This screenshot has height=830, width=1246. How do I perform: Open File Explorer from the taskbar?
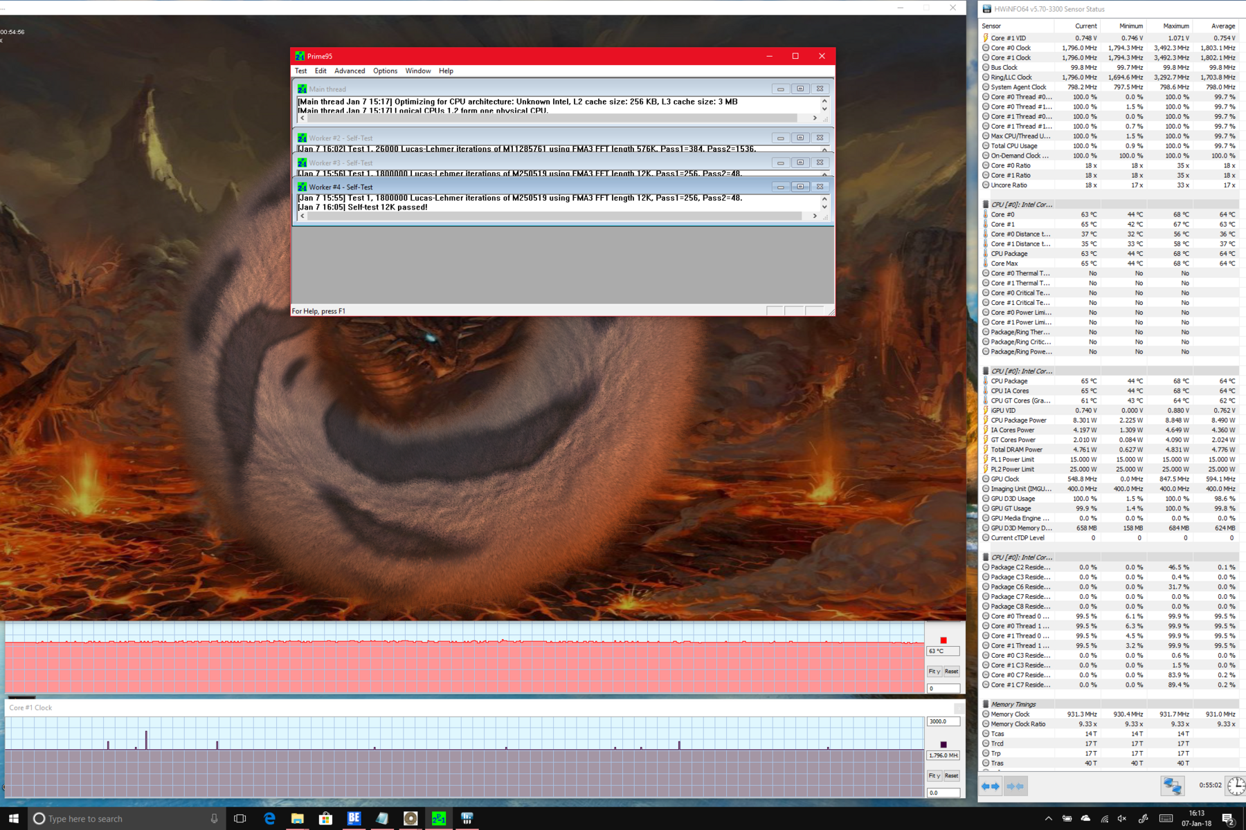[x=298, y=818]
